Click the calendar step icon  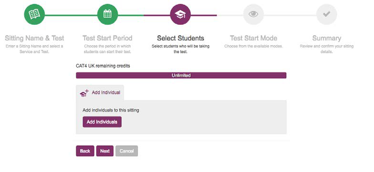[x=107, y=14]
